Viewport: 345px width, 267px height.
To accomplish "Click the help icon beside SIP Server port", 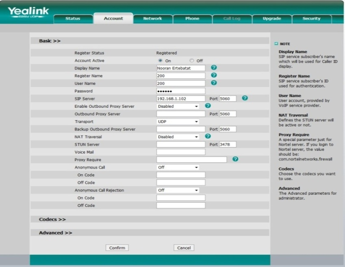I will pos(245,98).
